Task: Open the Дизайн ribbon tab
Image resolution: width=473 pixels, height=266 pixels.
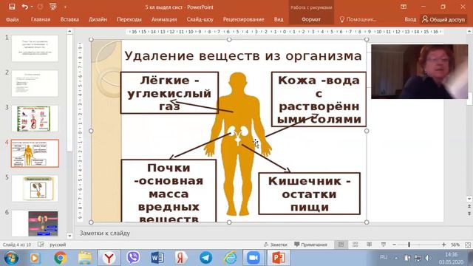Action: pos(98,19)
